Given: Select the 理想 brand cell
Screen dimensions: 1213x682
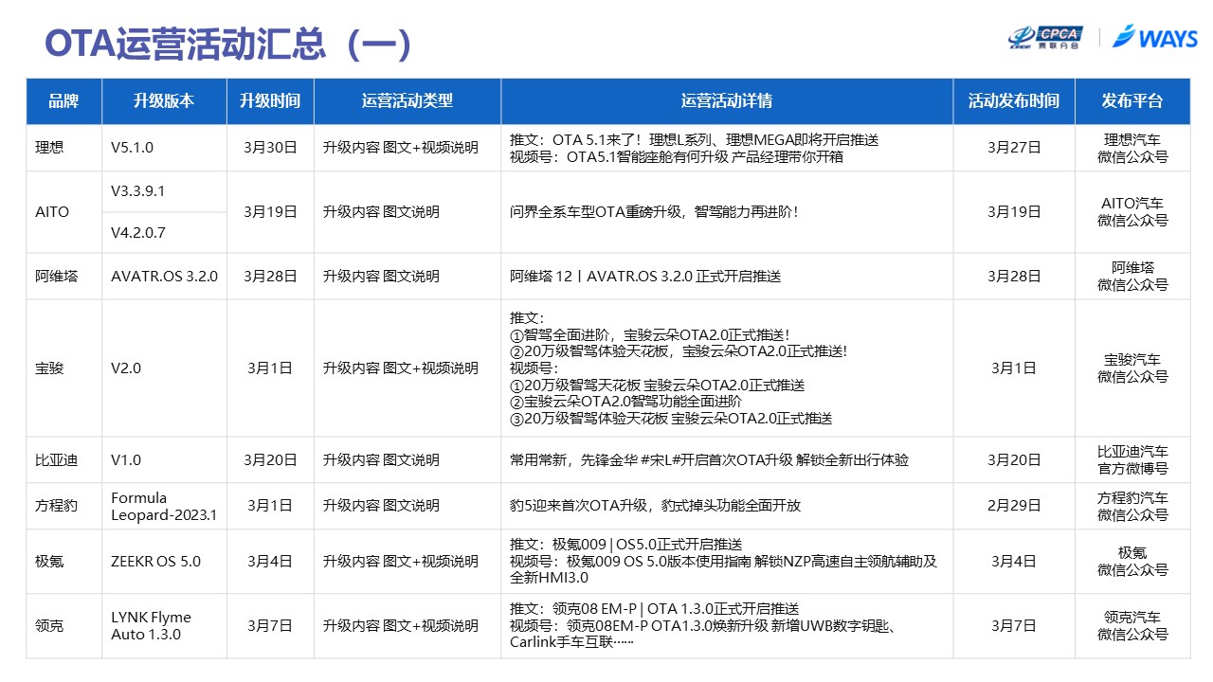Looking at the screenshot, I should [x=63, y=148].
